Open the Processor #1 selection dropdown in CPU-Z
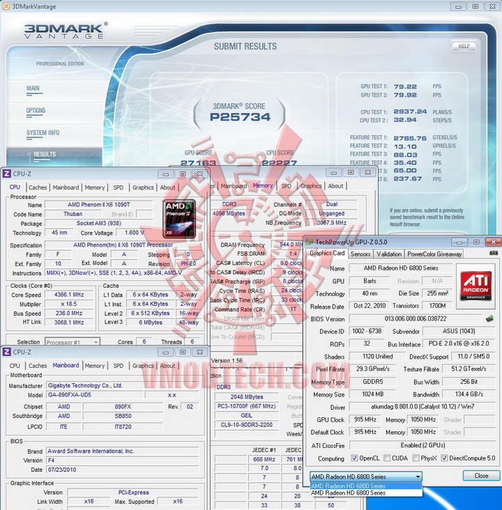502x510 pixels. (73, 342)
